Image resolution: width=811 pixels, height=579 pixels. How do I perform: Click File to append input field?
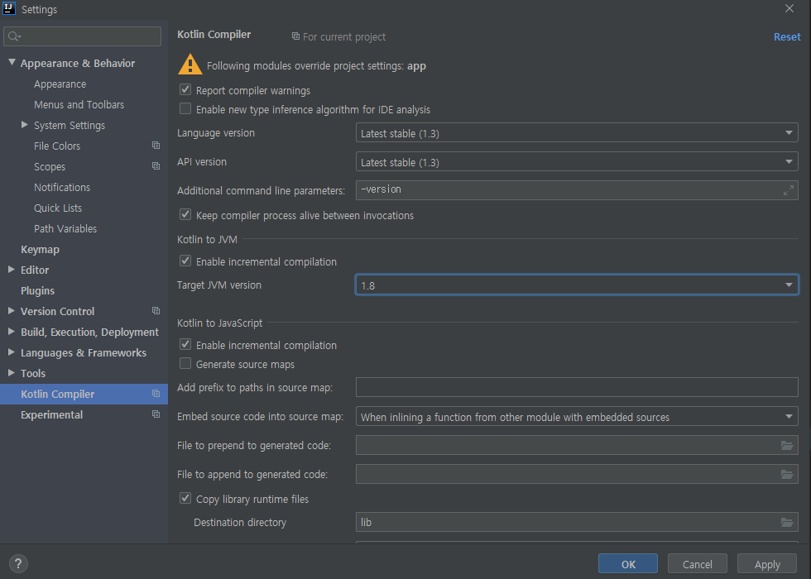[x=577, y=474]
